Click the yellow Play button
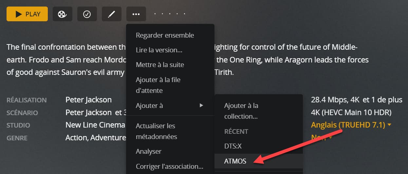Image resolution: width=408 pixels, height=174 pixels. [27, 14]
